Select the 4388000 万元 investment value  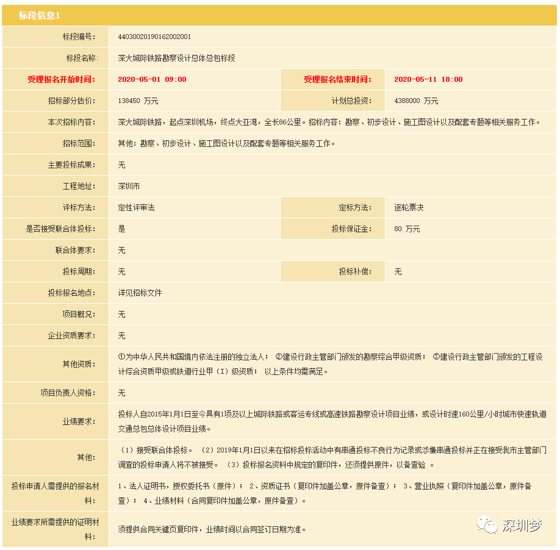[416, 101]
